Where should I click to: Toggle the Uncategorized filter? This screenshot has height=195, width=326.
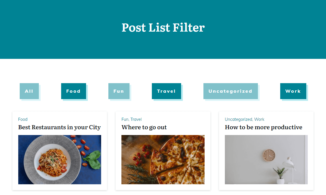pyautogui.click(x=230, y=91)
